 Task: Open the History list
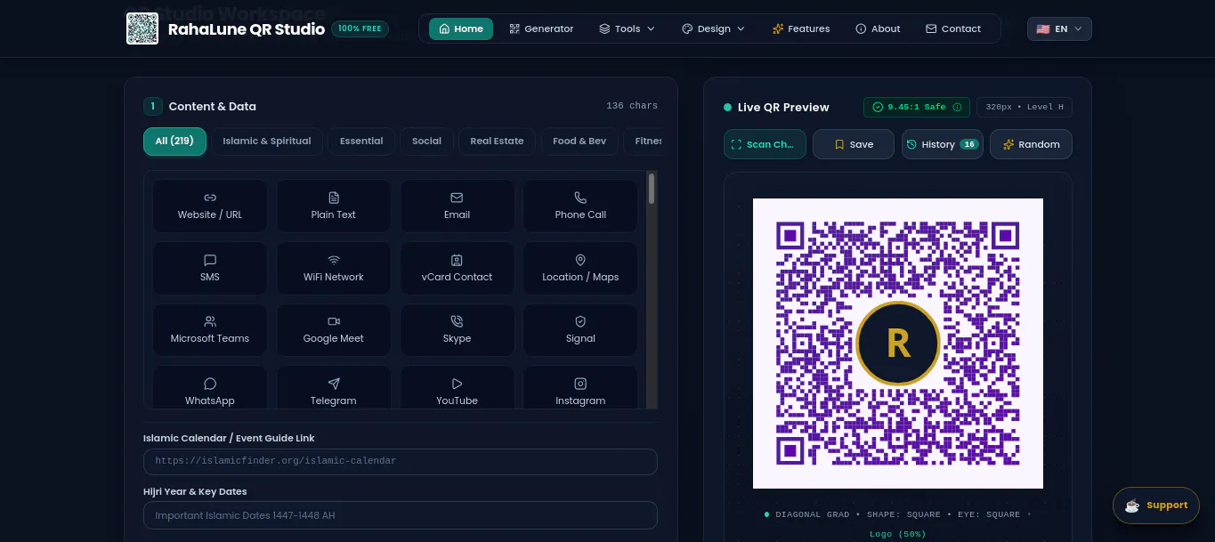pos(942,144)
